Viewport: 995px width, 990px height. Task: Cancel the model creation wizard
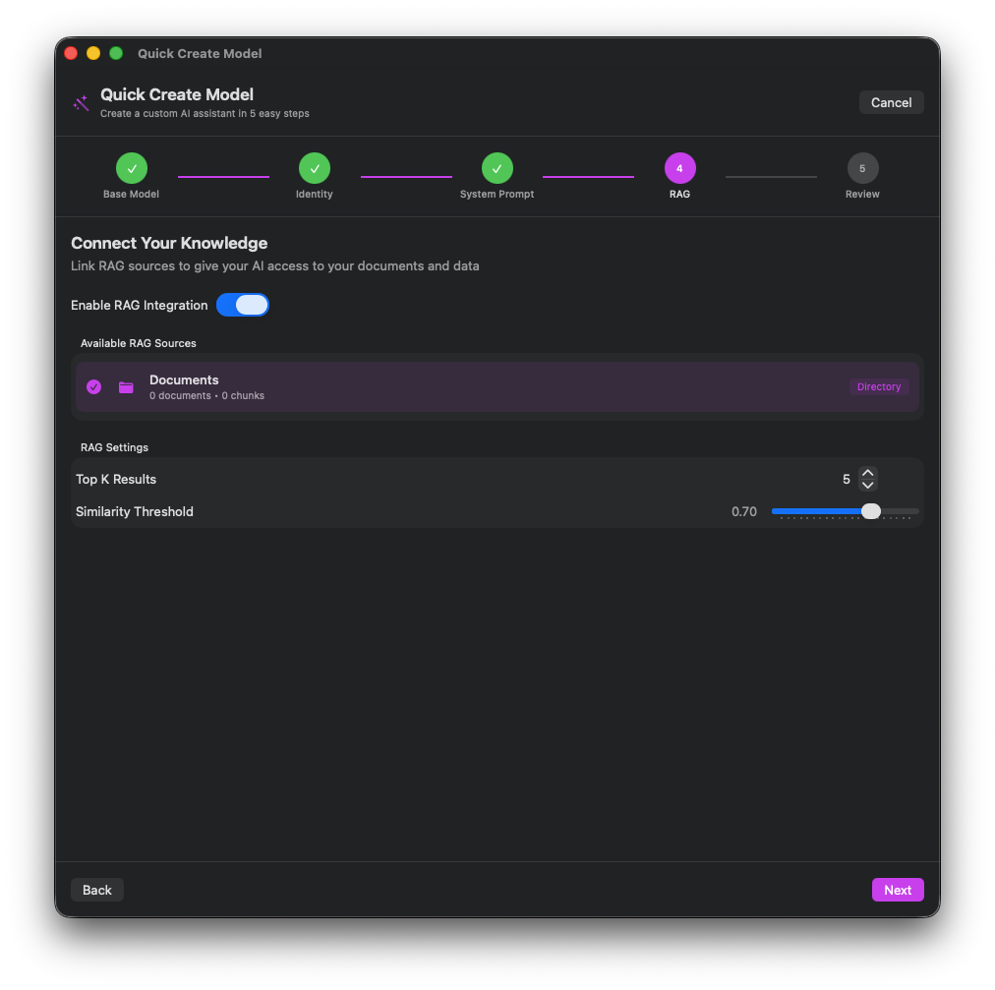tap(891, 102)
